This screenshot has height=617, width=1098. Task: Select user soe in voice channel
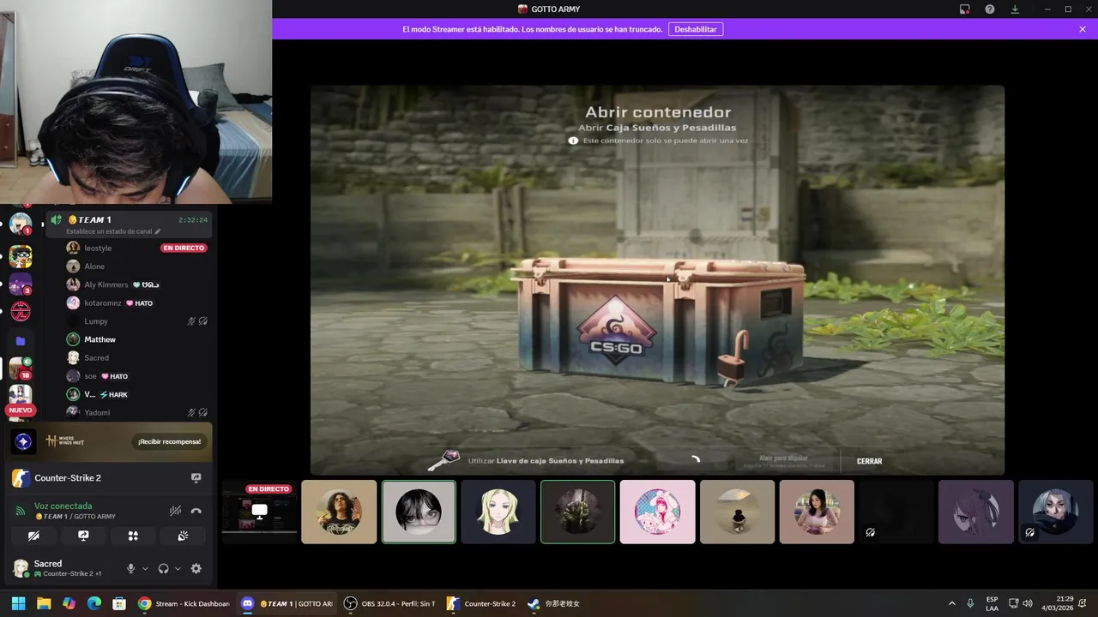pyautogui.click(x=90, y=376)
